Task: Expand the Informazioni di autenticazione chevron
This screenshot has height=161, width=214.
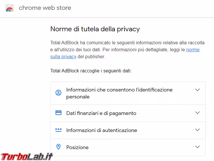Action: coord(197,130)
